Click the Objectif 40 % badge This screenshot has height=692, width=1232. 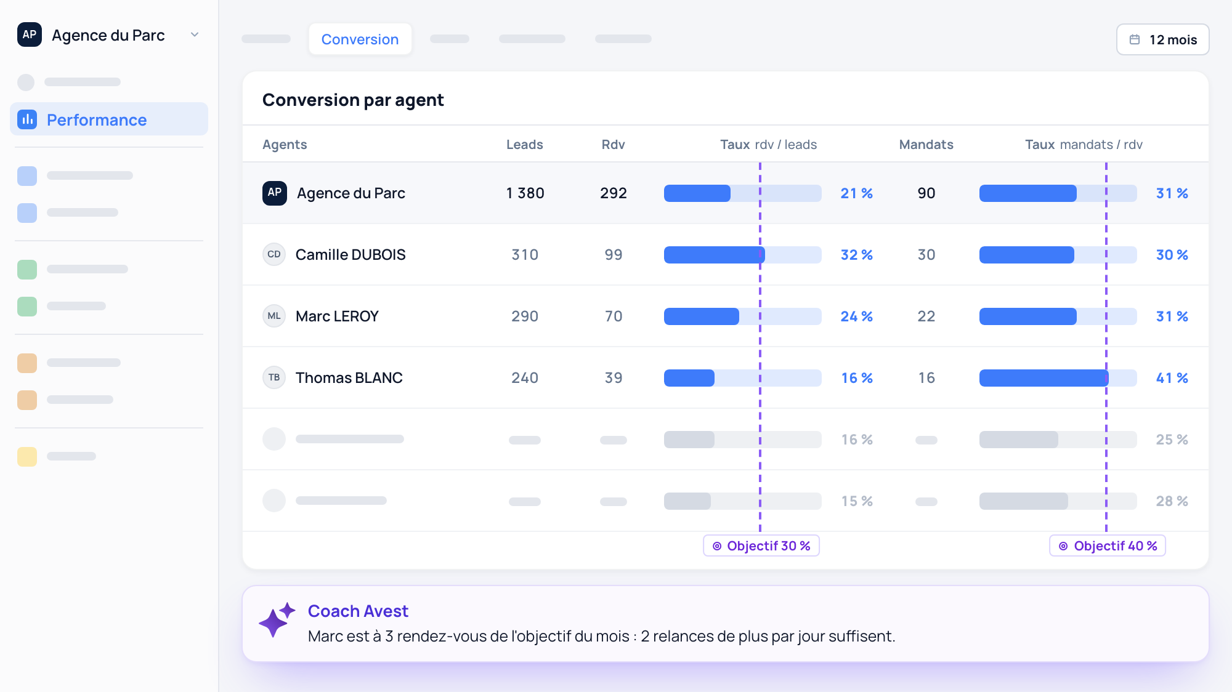tap(1108, 546)
